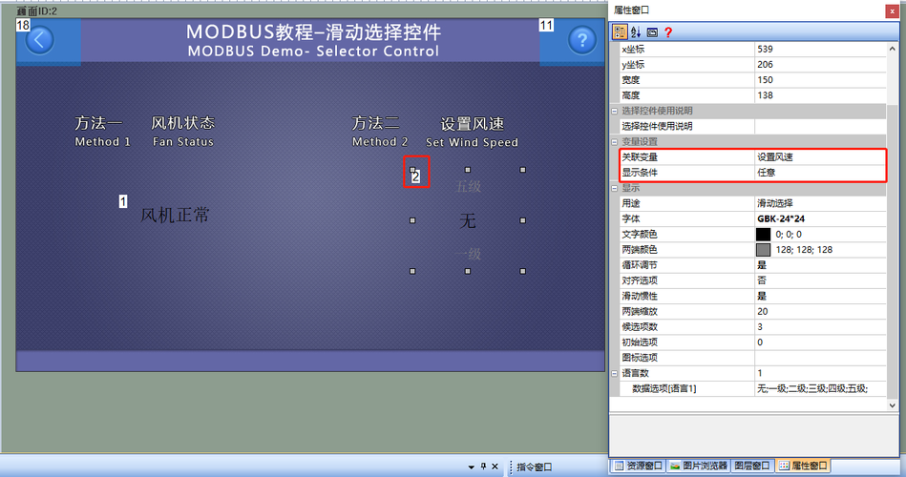Click the 关联变量 value 设置风速
906x477 pixels.
pos(820,157)
